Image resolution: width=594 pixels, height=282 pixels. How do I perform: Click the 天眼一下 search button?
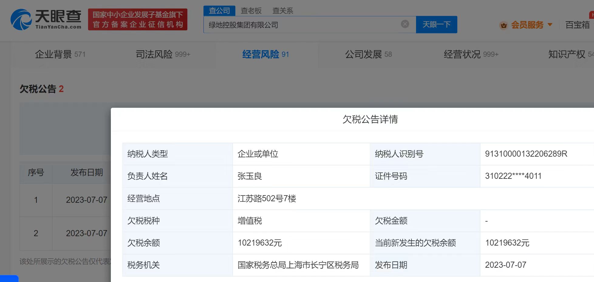[436, 25]
